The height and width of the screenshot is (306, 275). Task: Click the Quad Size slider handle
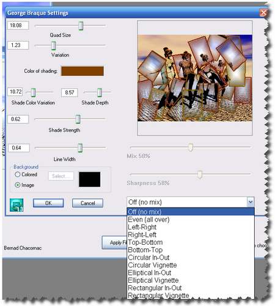[81, 26]
